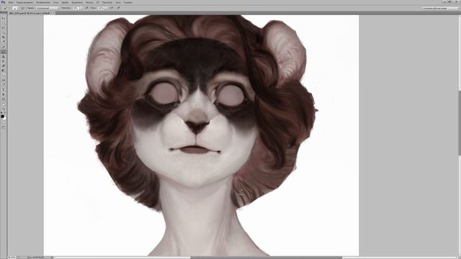
Task: Open the Файл (File) menu
Action: coord(11,2)
